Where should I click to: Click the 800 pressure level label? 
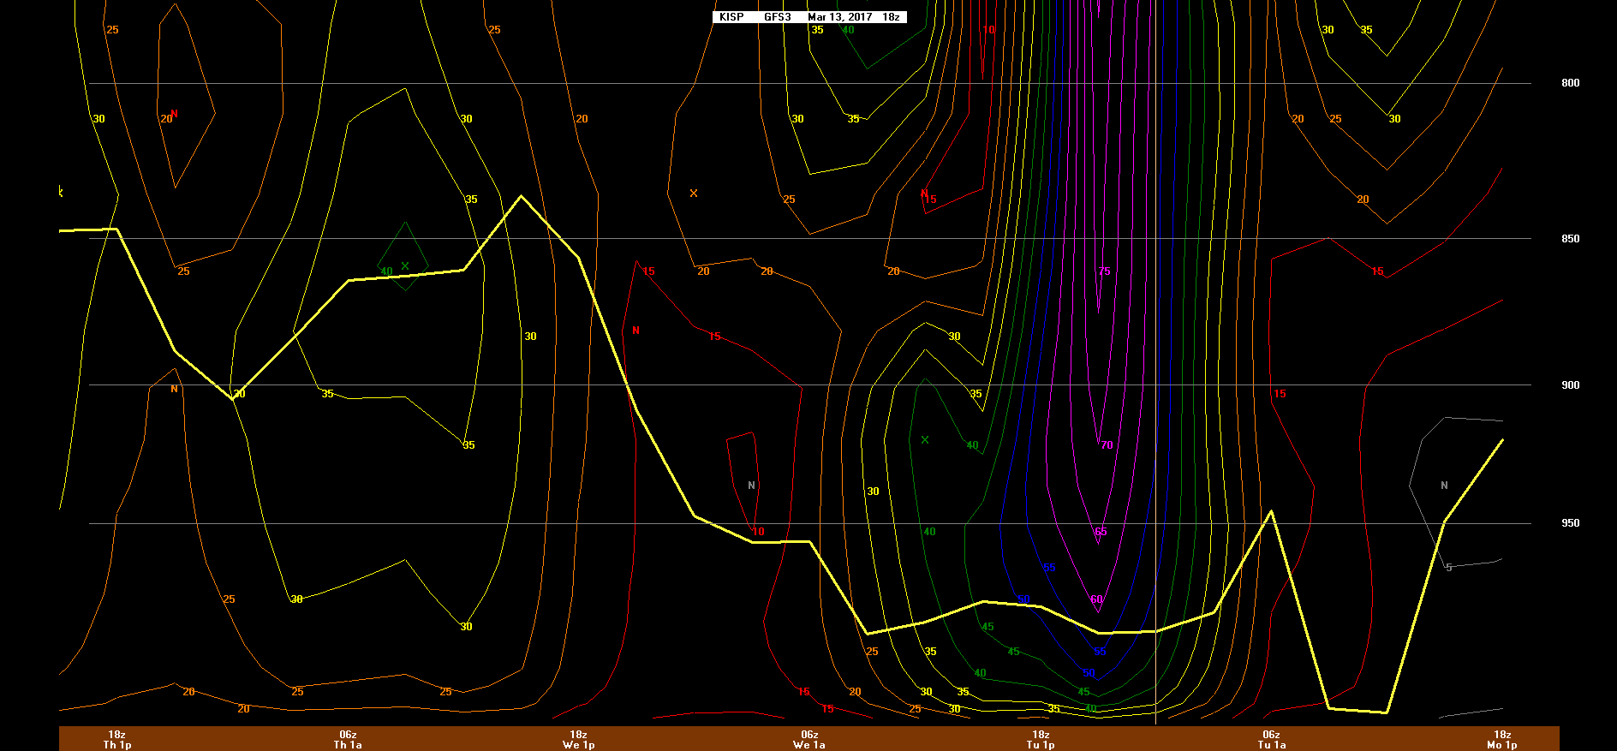pyautogui.click(x=1570, y=83)
